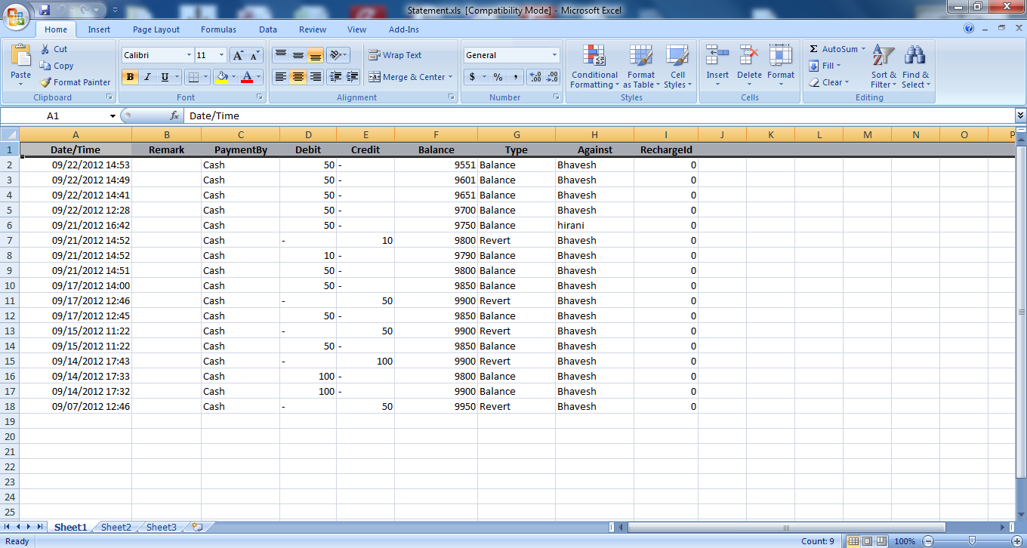Click the AutoSum sigma icon

814,49
